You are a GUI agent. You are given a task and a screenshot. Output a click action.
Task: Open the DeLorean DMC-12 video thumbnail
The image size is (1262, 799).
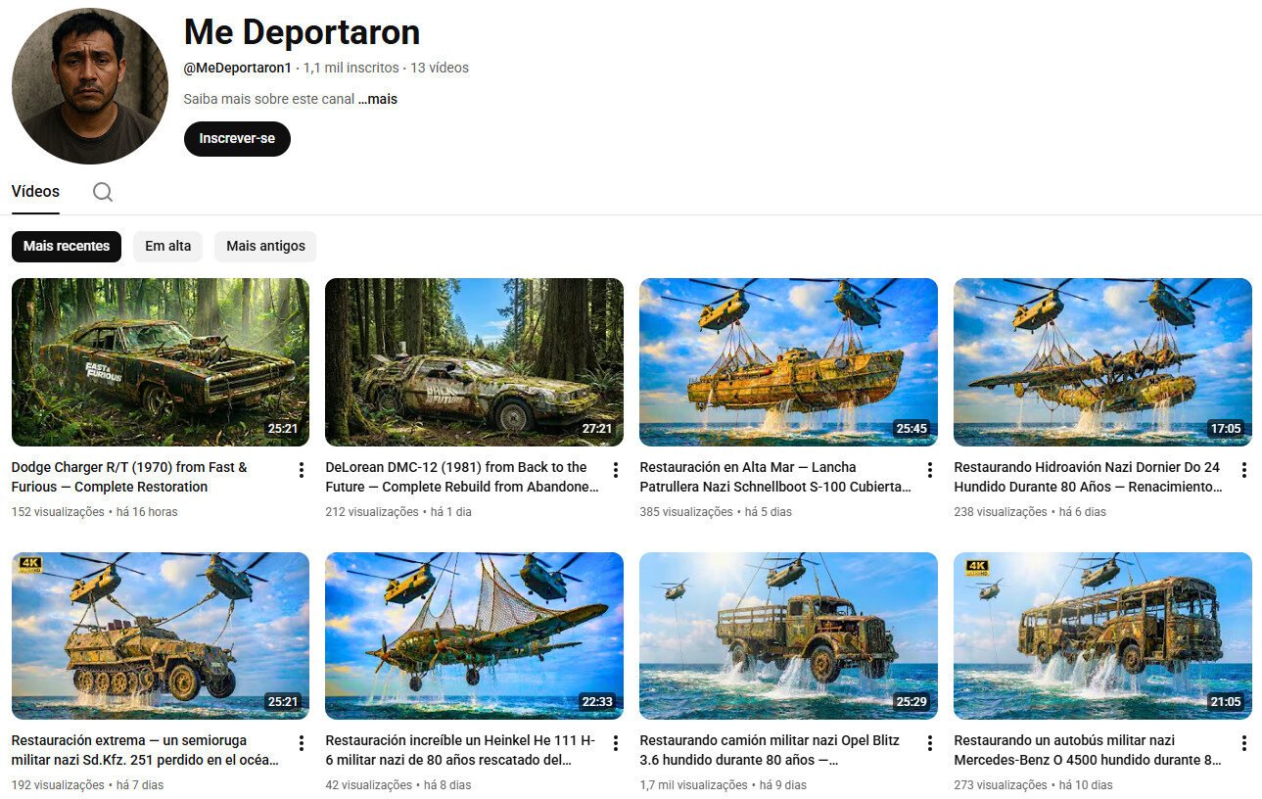pos(474,361)
